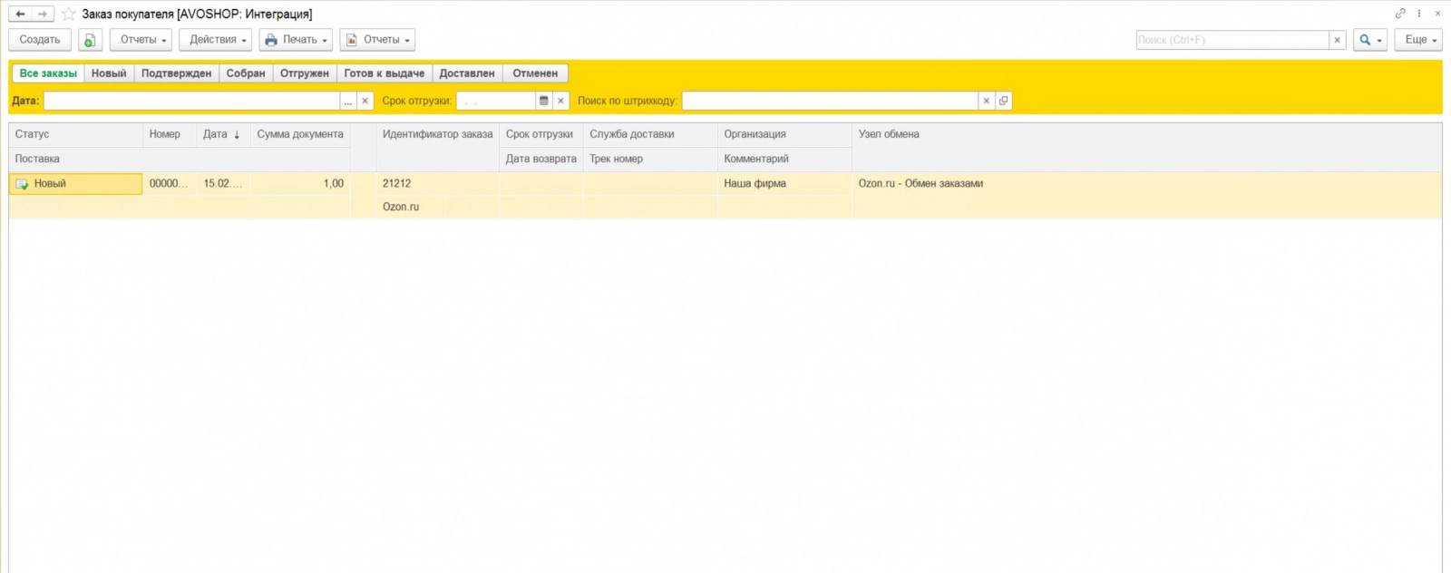Expand the magnifier search options dropdown

(1370, 40)
